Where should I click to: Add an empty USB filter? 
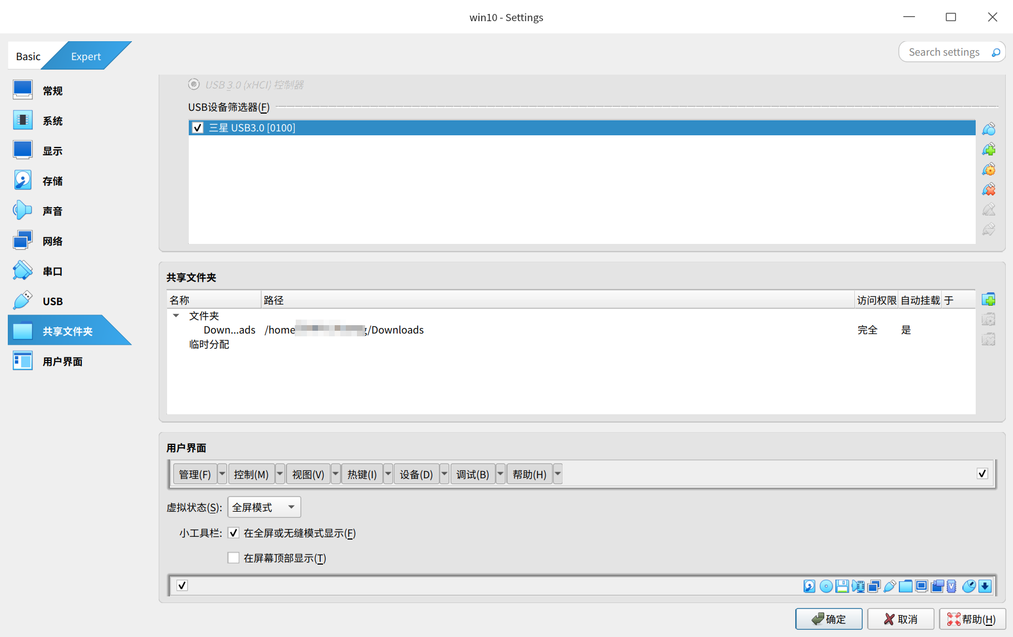coord(988,129)
